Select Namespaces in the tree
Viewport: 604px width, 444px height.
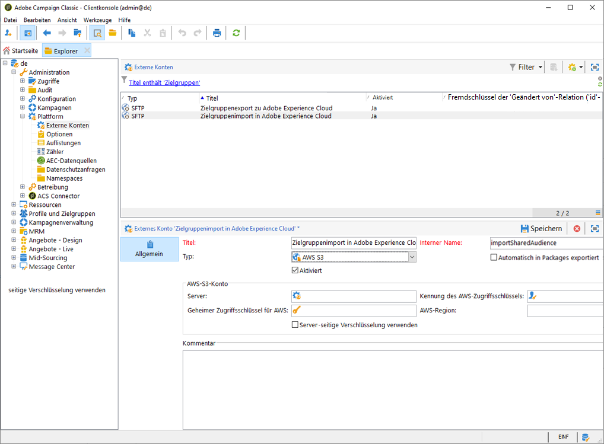click(x=64, y=178)
